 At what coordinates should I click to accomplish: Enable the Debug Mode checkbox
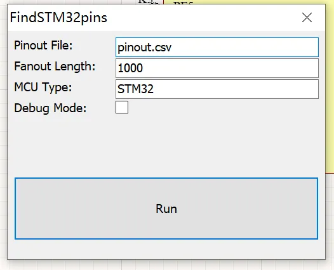point(122,107)
